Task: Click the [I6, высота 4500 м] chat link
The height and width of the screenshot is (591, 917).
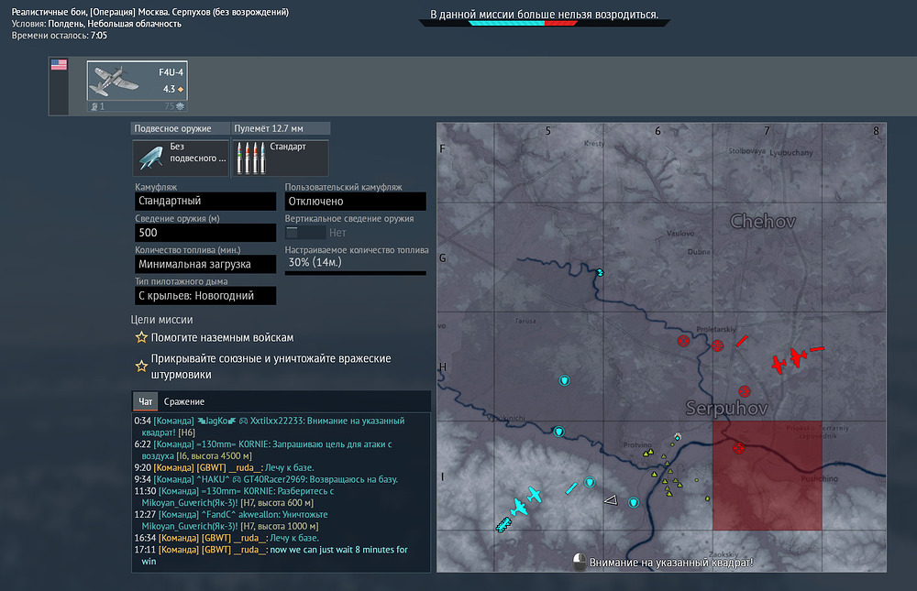Action: (x=214, y=456)
